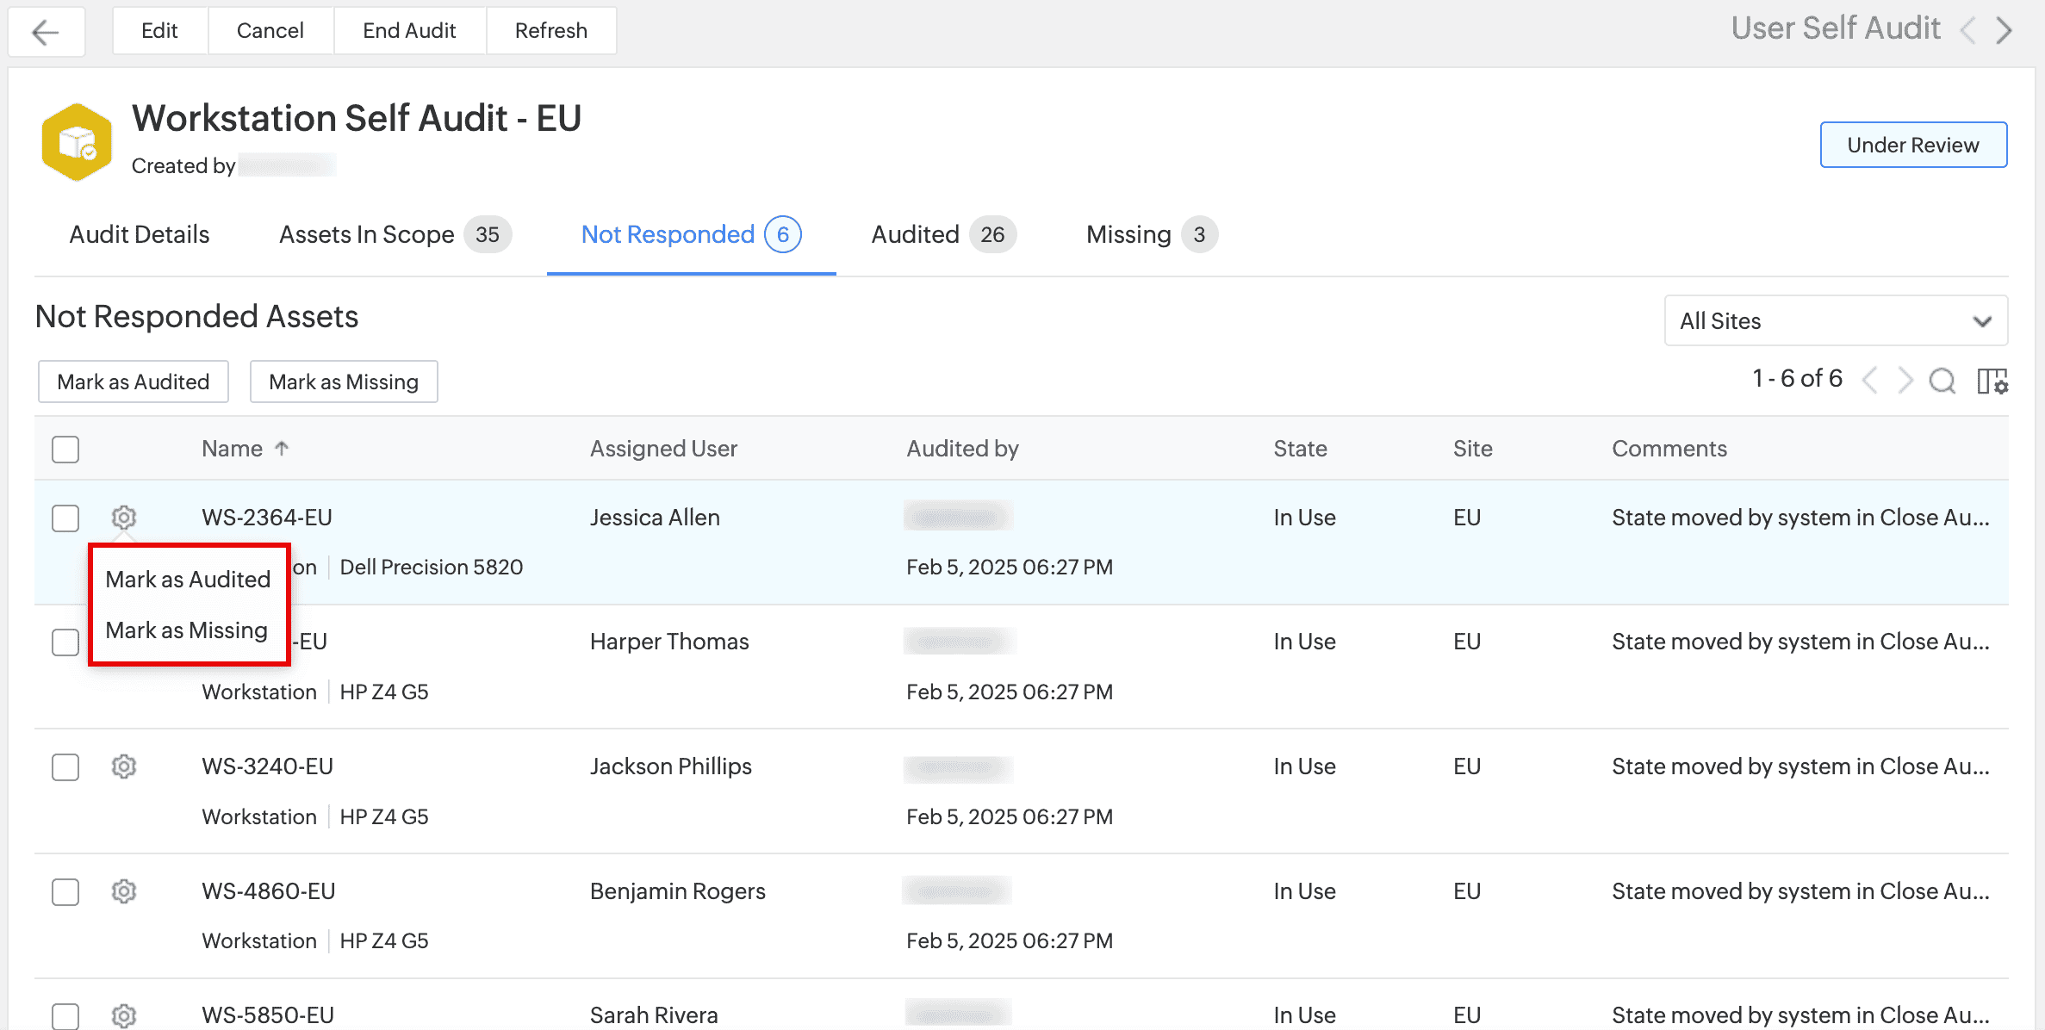Viewport: 2045px width, 1030px height.
Task: Open the table search magnifier icon
Action: [1942, 380]
